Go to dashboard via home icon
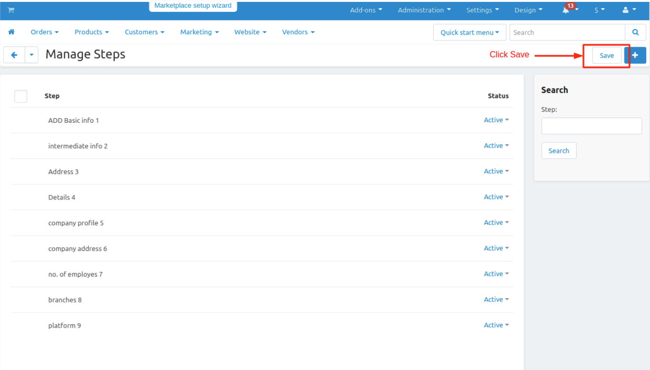650x370 pixels. pyautogui.click(x=11, y=32)
